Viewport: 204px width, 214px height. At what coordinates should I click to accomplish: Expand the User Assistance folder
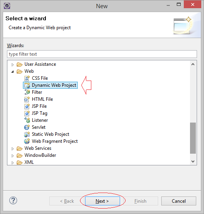[x=12, y=65]
